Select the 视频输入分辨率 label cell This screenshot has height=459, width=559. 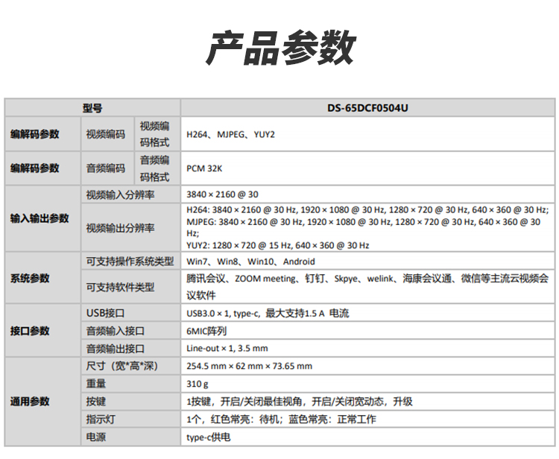[x=130, y=194]
